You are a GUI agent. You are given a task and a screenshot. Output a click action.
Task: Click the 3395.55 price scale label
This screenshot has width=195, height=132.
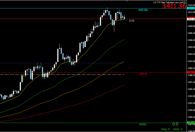click(191, 89)
